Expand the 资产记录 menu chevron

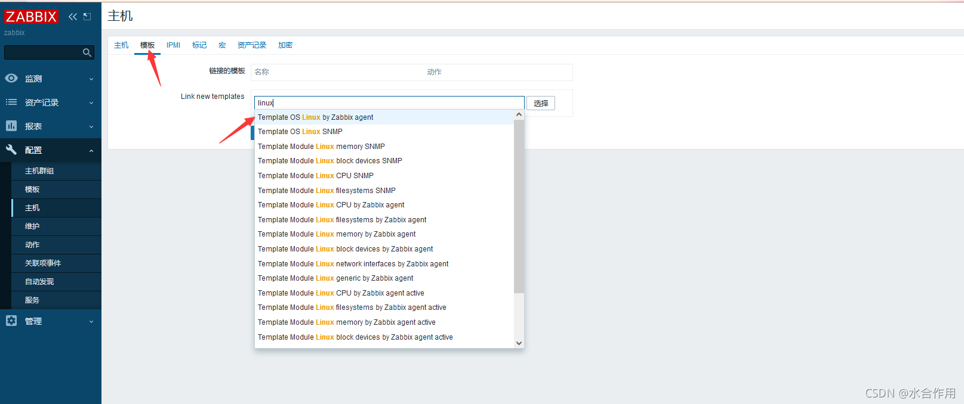pyautogui.click(x=91, y=102)
